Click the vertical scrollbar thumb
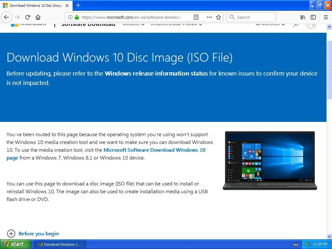 click(329, 70)
